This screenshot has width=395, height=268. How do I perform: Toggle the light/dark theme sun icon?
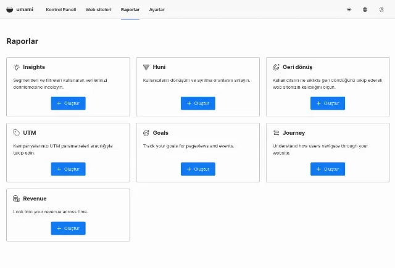(x=349, y=10)
